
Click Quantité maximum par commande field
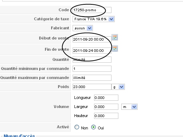pyautogui.click(x=92, y=78)
